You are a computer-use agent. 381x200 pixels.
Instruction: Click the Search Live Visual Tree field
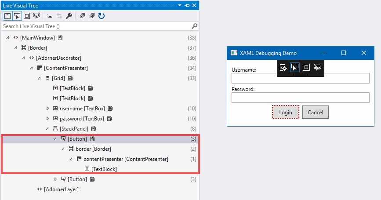(97, 26)
